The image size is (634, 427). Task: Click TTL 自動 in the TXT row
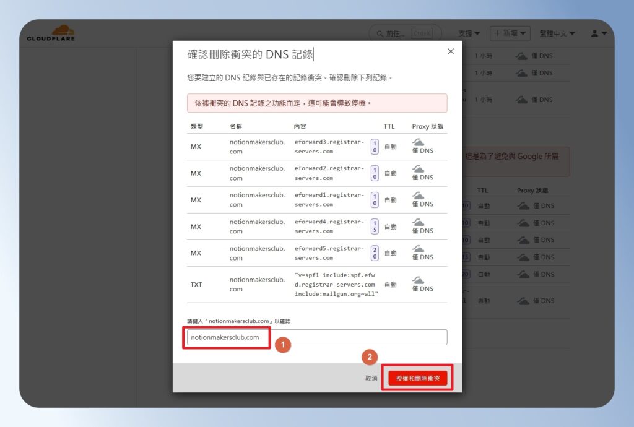[x=390, y=285]
